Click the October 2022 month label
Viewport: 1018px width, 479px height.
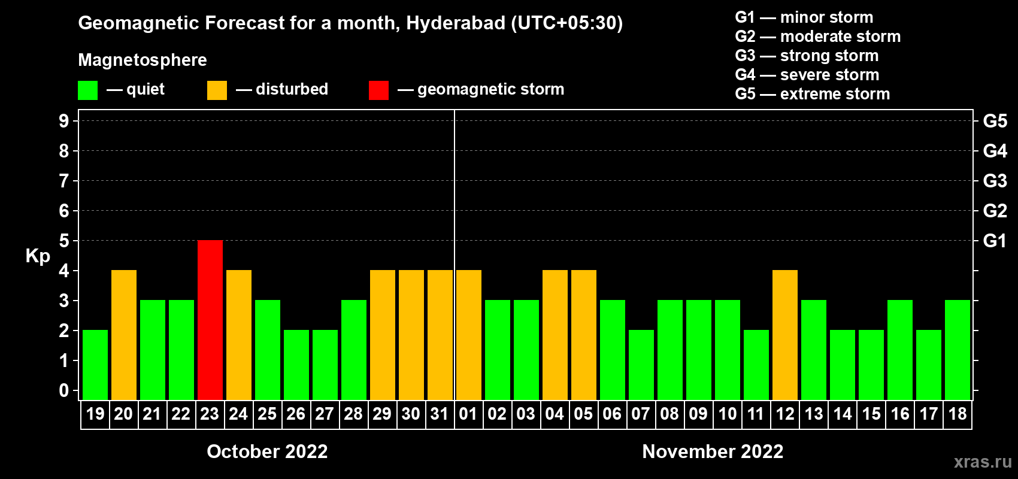[x=267, y=451]
